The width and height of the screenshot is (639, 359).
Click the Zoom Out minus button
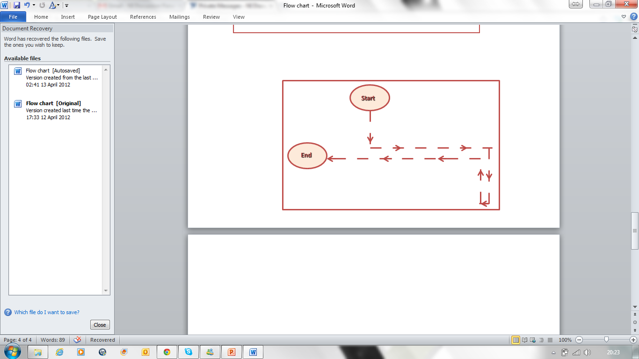[579, 340]
